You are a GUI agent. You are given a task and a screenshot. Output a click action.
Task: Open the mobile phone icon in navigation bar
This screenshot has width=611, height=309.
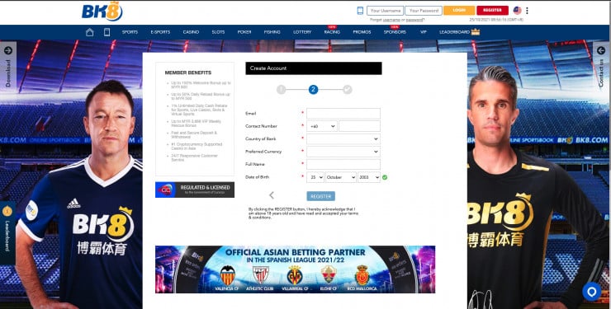click(107, 32)
